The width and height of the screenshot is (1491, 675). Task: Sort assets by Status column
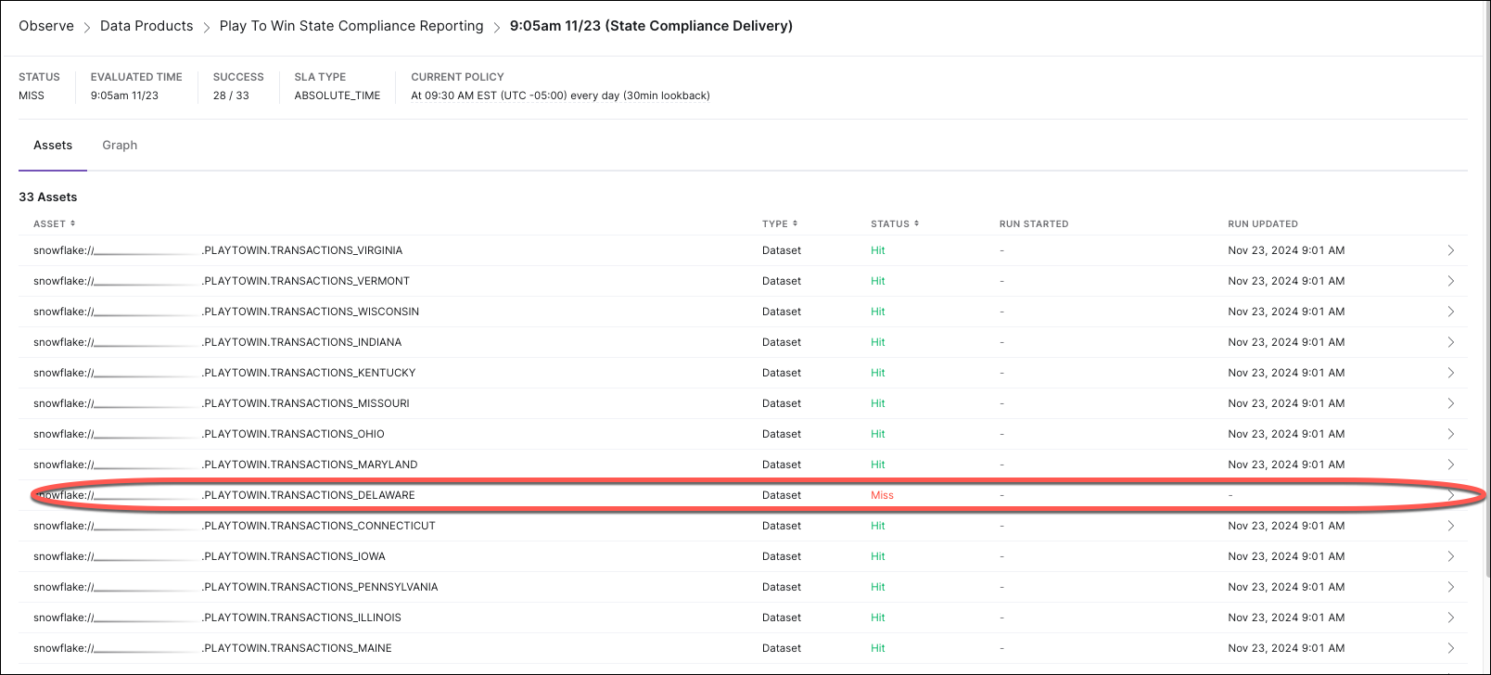click(894, 223)
